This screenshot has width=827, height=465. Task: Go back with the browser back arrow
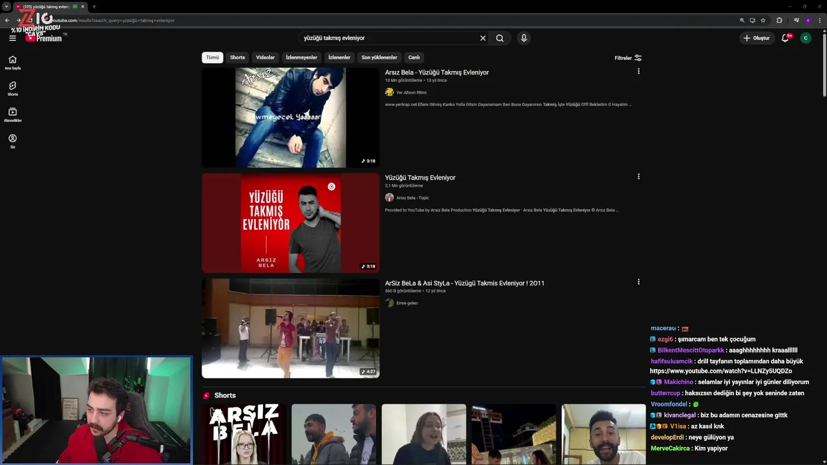[7, 21]
